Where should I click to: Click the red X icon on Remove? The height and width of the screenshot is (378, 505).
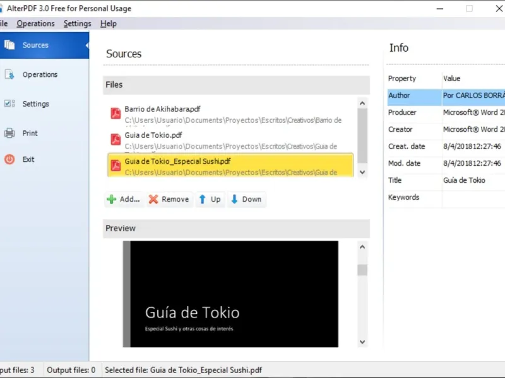point(153,199)
